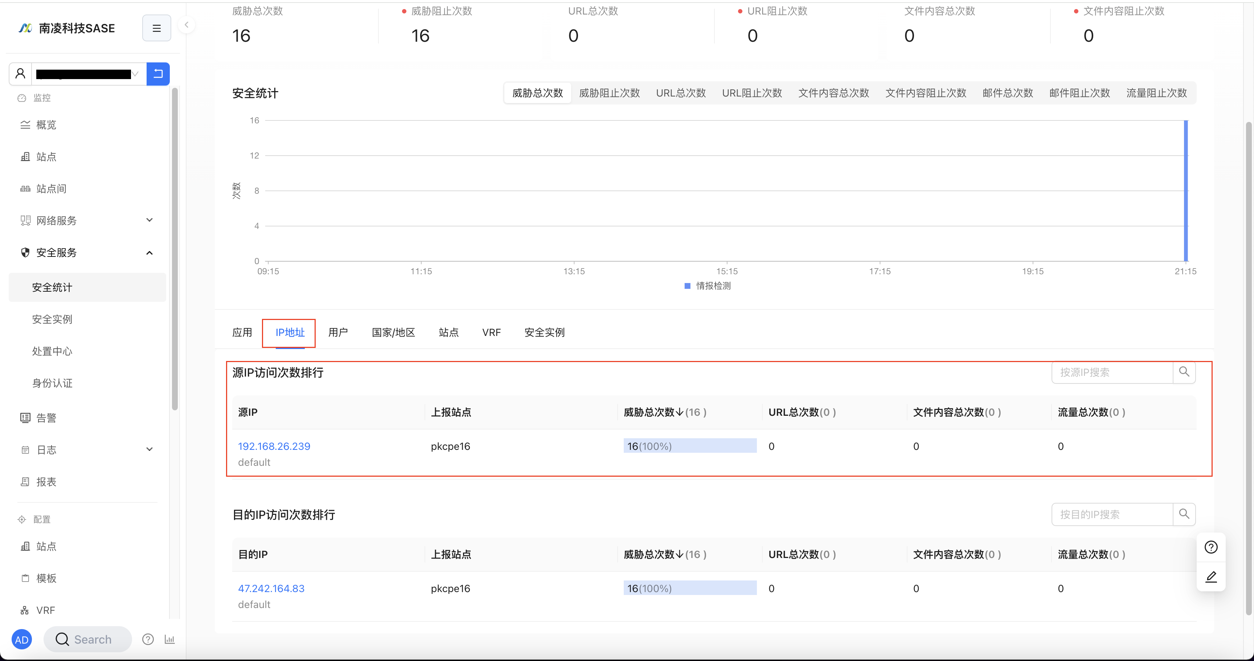Click the 按源IP搜索 input field

pyautogui.click(x=1112, y=372)
